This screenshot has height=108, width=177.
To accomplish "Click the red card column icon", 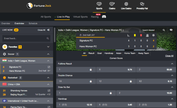I will pos(141,35).
